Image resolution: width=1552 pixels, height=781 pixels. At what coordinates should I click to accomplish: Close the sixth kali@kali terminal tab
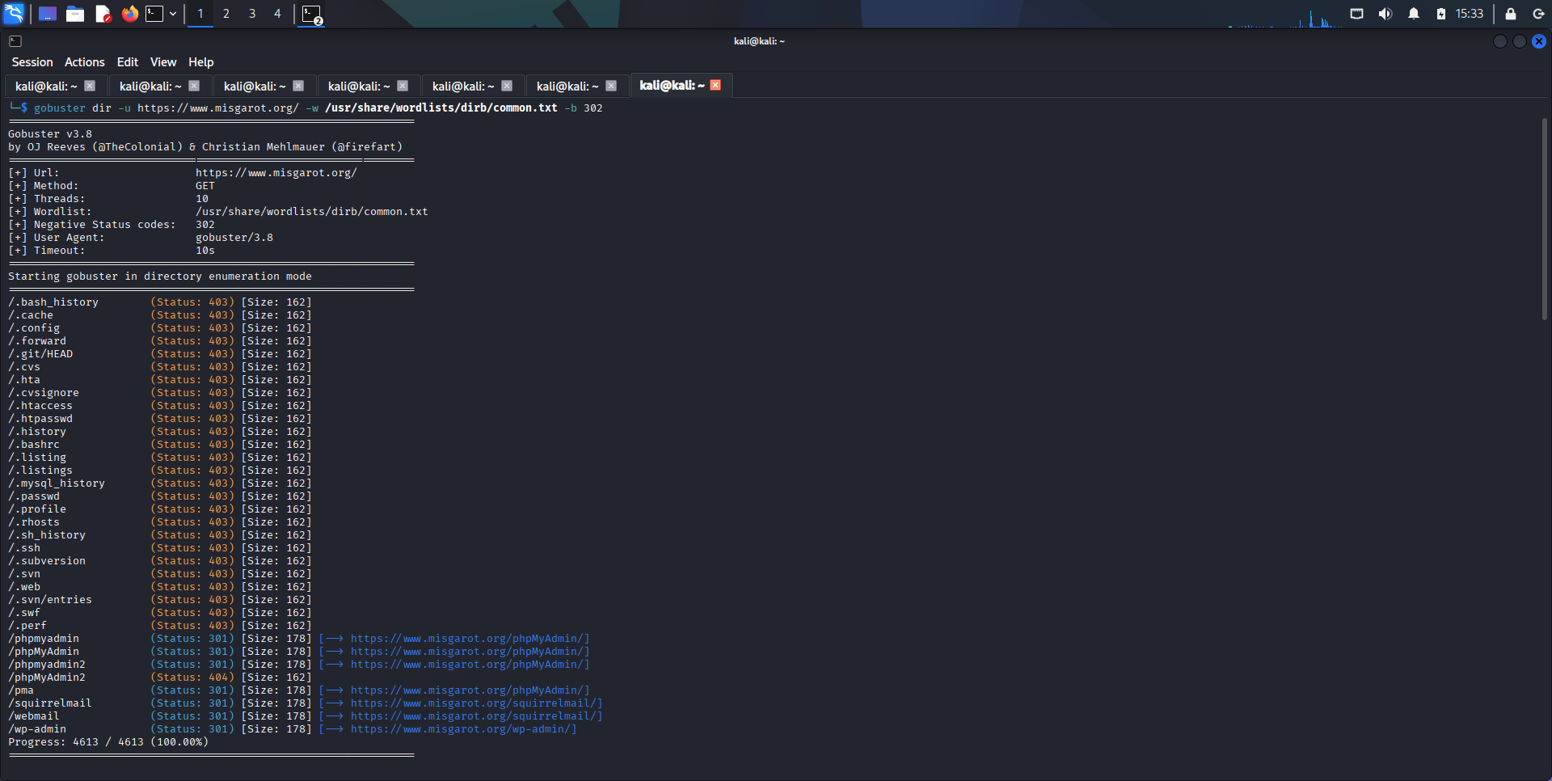point(611,86)
